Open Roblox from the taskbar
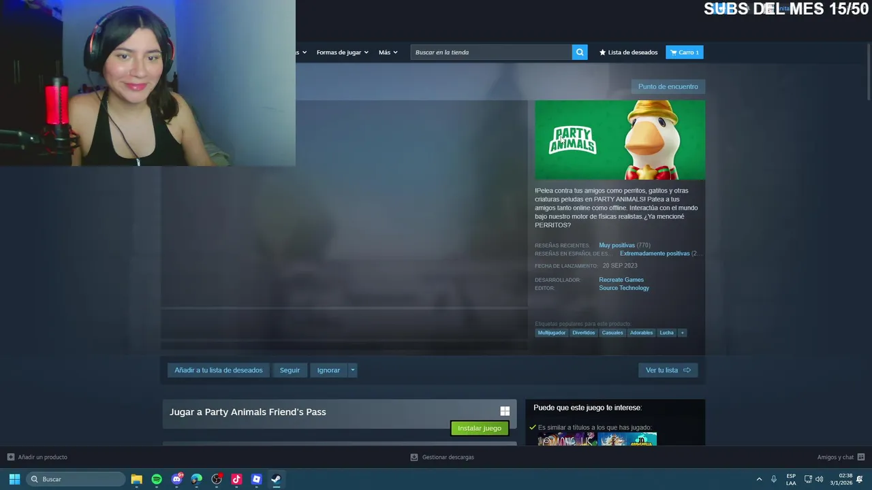Image resolution: width=872 pixels, height=490 pixels. click(256, 479)
